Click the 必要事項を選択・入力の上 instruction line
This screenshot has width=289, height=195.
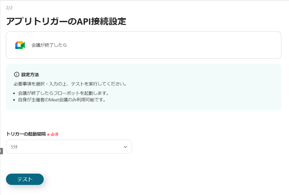click(70, 84)
